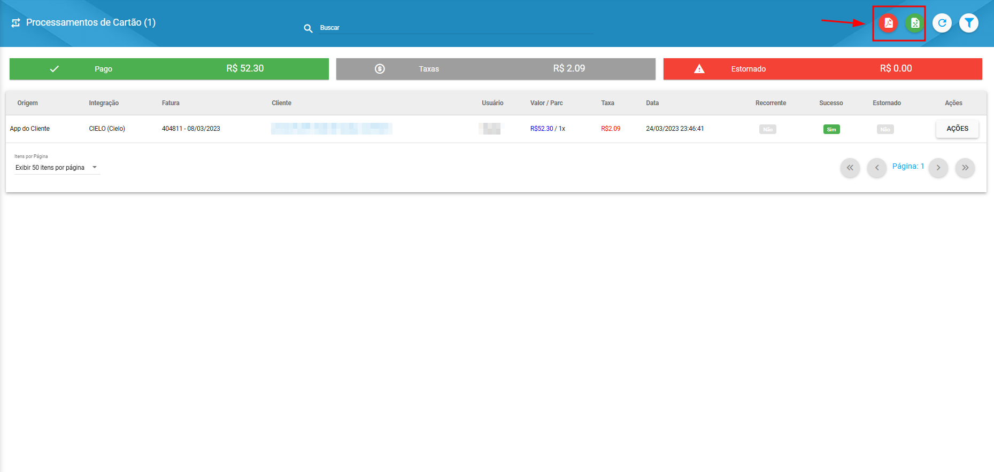
Task: Open the Taxas total card
Action: pyautogui.click(x=496, y=69)
